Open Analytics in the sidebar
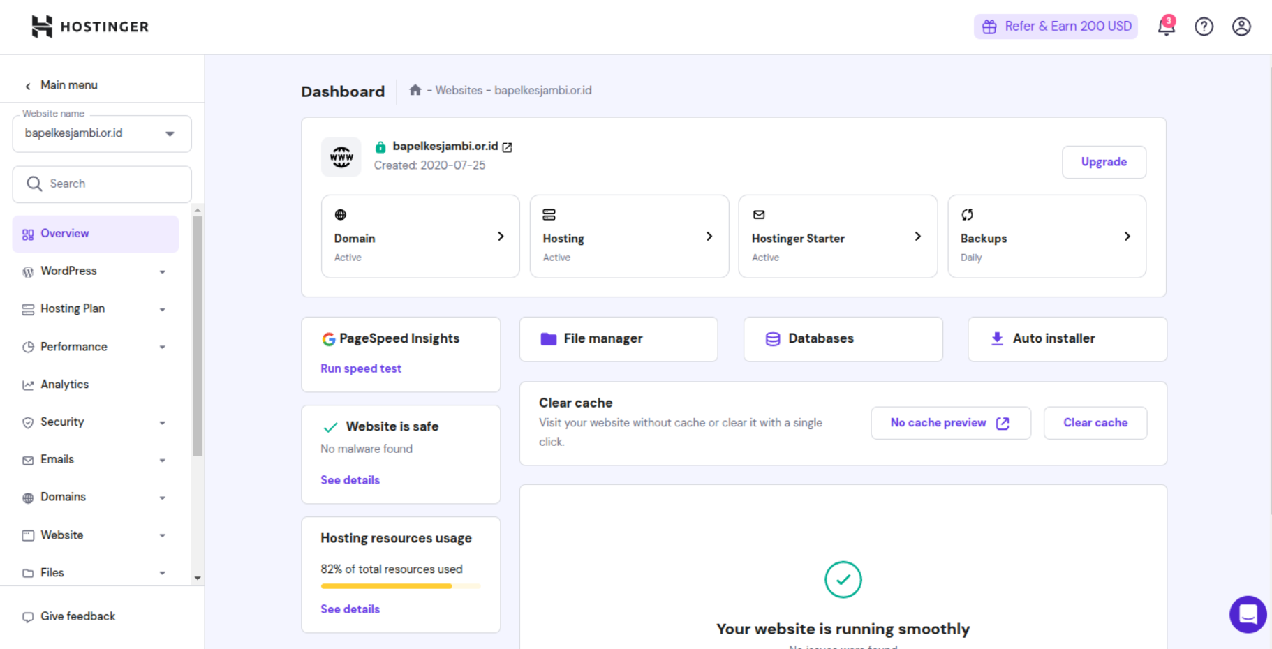 coord(96,385)
